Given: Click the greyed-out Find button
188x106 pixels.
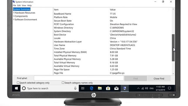Looking at the screenshot, I should (136, 79).
